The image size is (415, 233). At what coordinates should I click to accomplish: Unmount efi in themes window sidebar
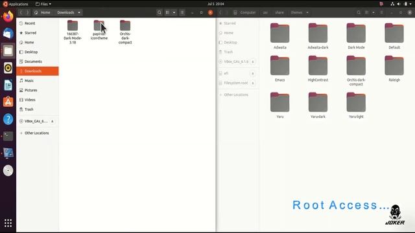252,73
